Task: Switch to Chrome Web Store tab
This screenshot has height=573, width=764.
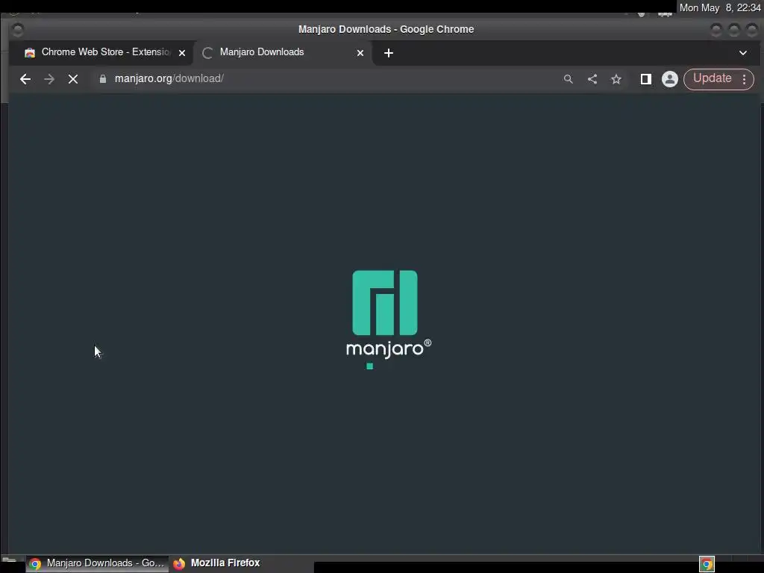Action: (101, 53)
